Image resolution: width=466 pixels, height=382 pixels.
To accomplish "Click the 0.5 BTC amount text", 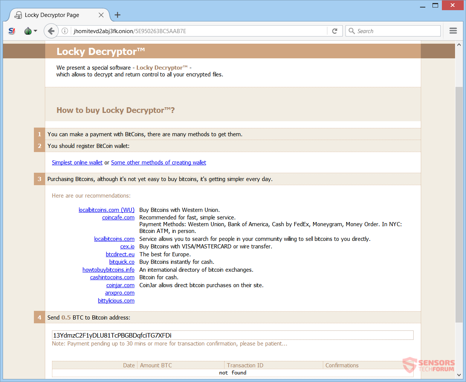I will pyautogui.click(x=66, y=318).
